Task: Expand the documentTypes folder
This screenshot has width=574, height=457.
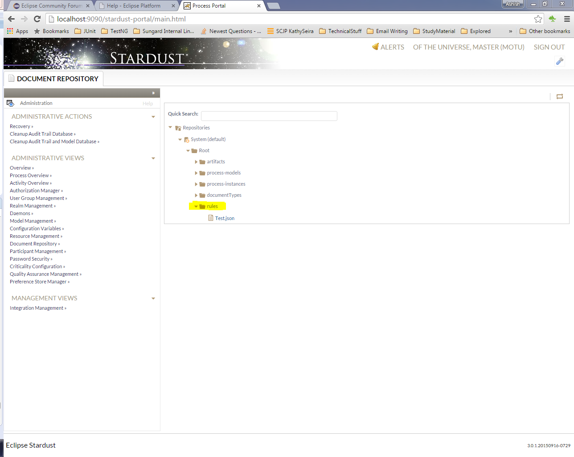Action: click(x=196, y=195)
